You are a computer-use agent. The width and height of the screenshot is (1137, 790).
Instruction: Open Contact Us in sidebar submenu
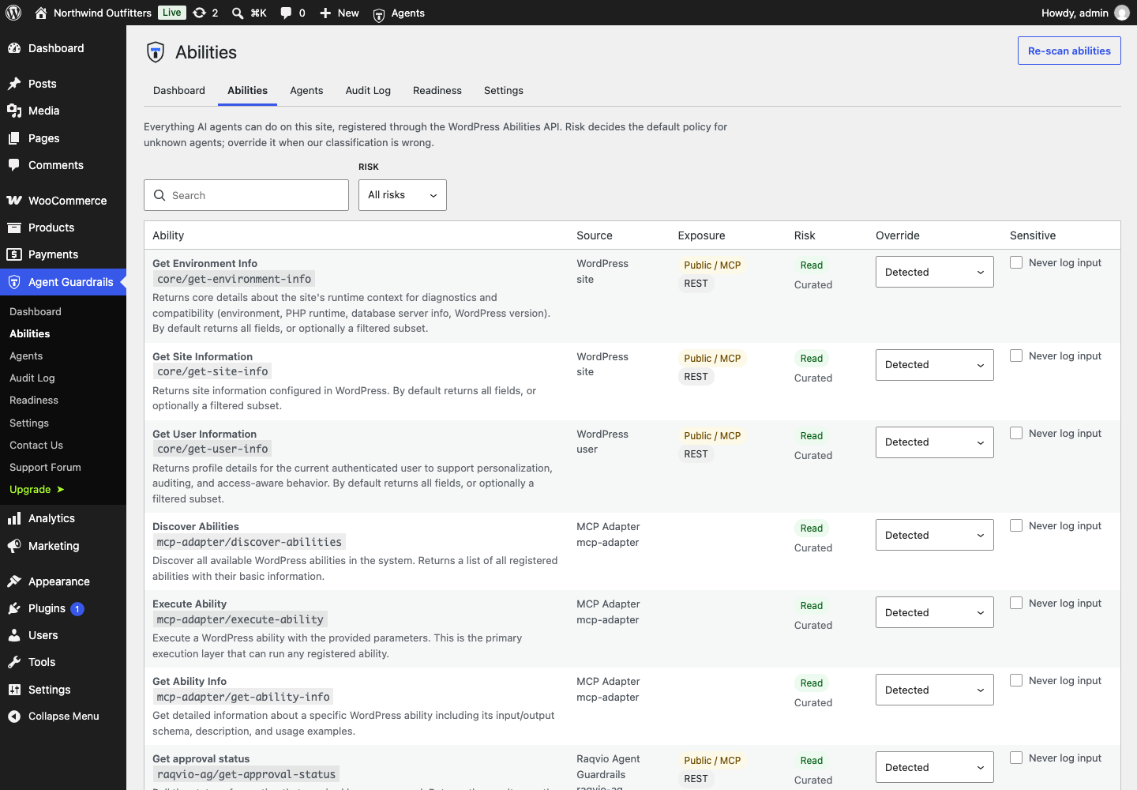point(36,445)
